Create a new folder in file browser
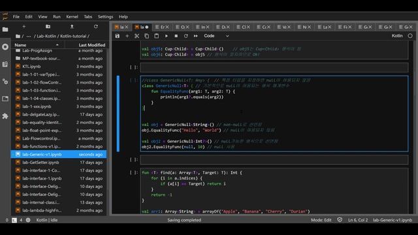This screenshot has height=235, width=418. point(48,27)
